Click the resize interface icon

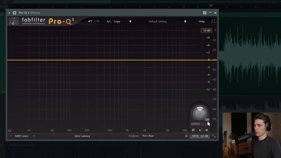click(214, 136)
